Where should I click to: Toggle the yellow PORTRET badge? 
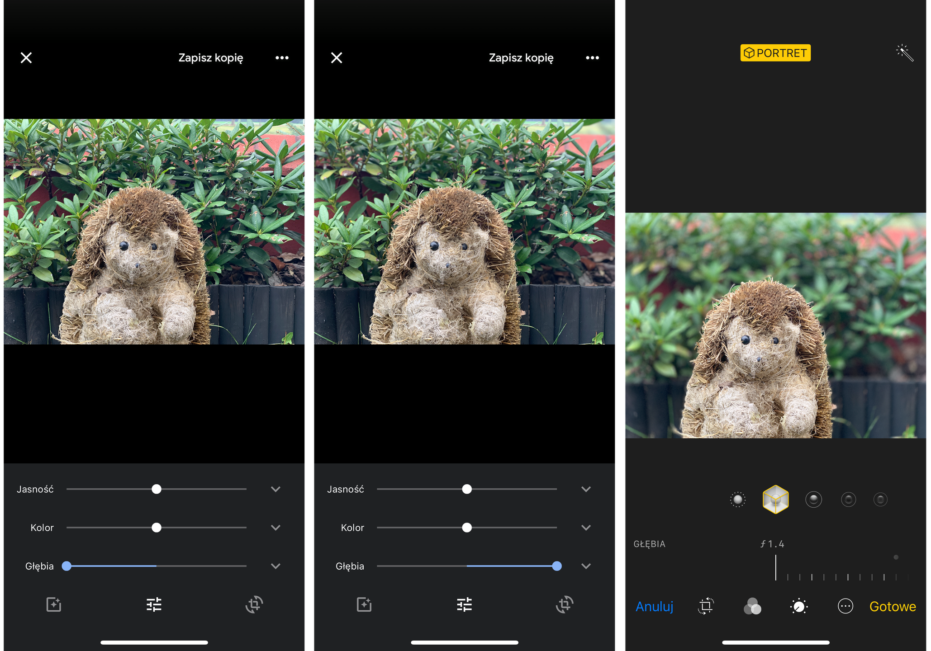pyautogui.click(x=775, y=53)
